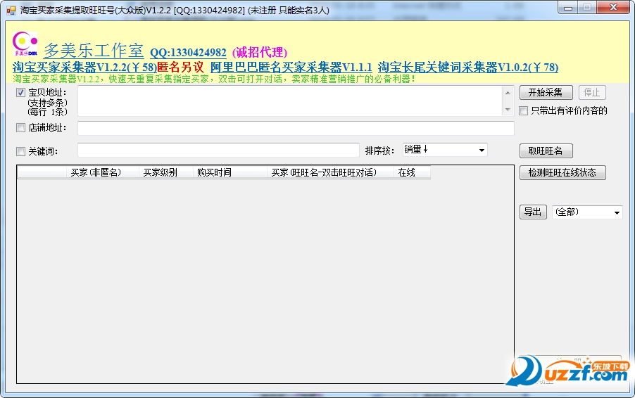
Task: Sort by 购买时间 column header
Action: pyautogui.click(x=230, y=172)
